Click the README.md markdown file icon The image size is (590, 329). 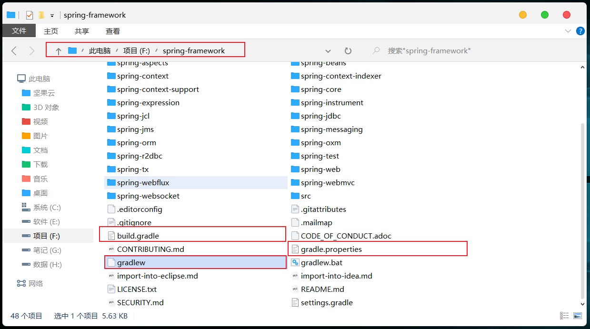295,289
